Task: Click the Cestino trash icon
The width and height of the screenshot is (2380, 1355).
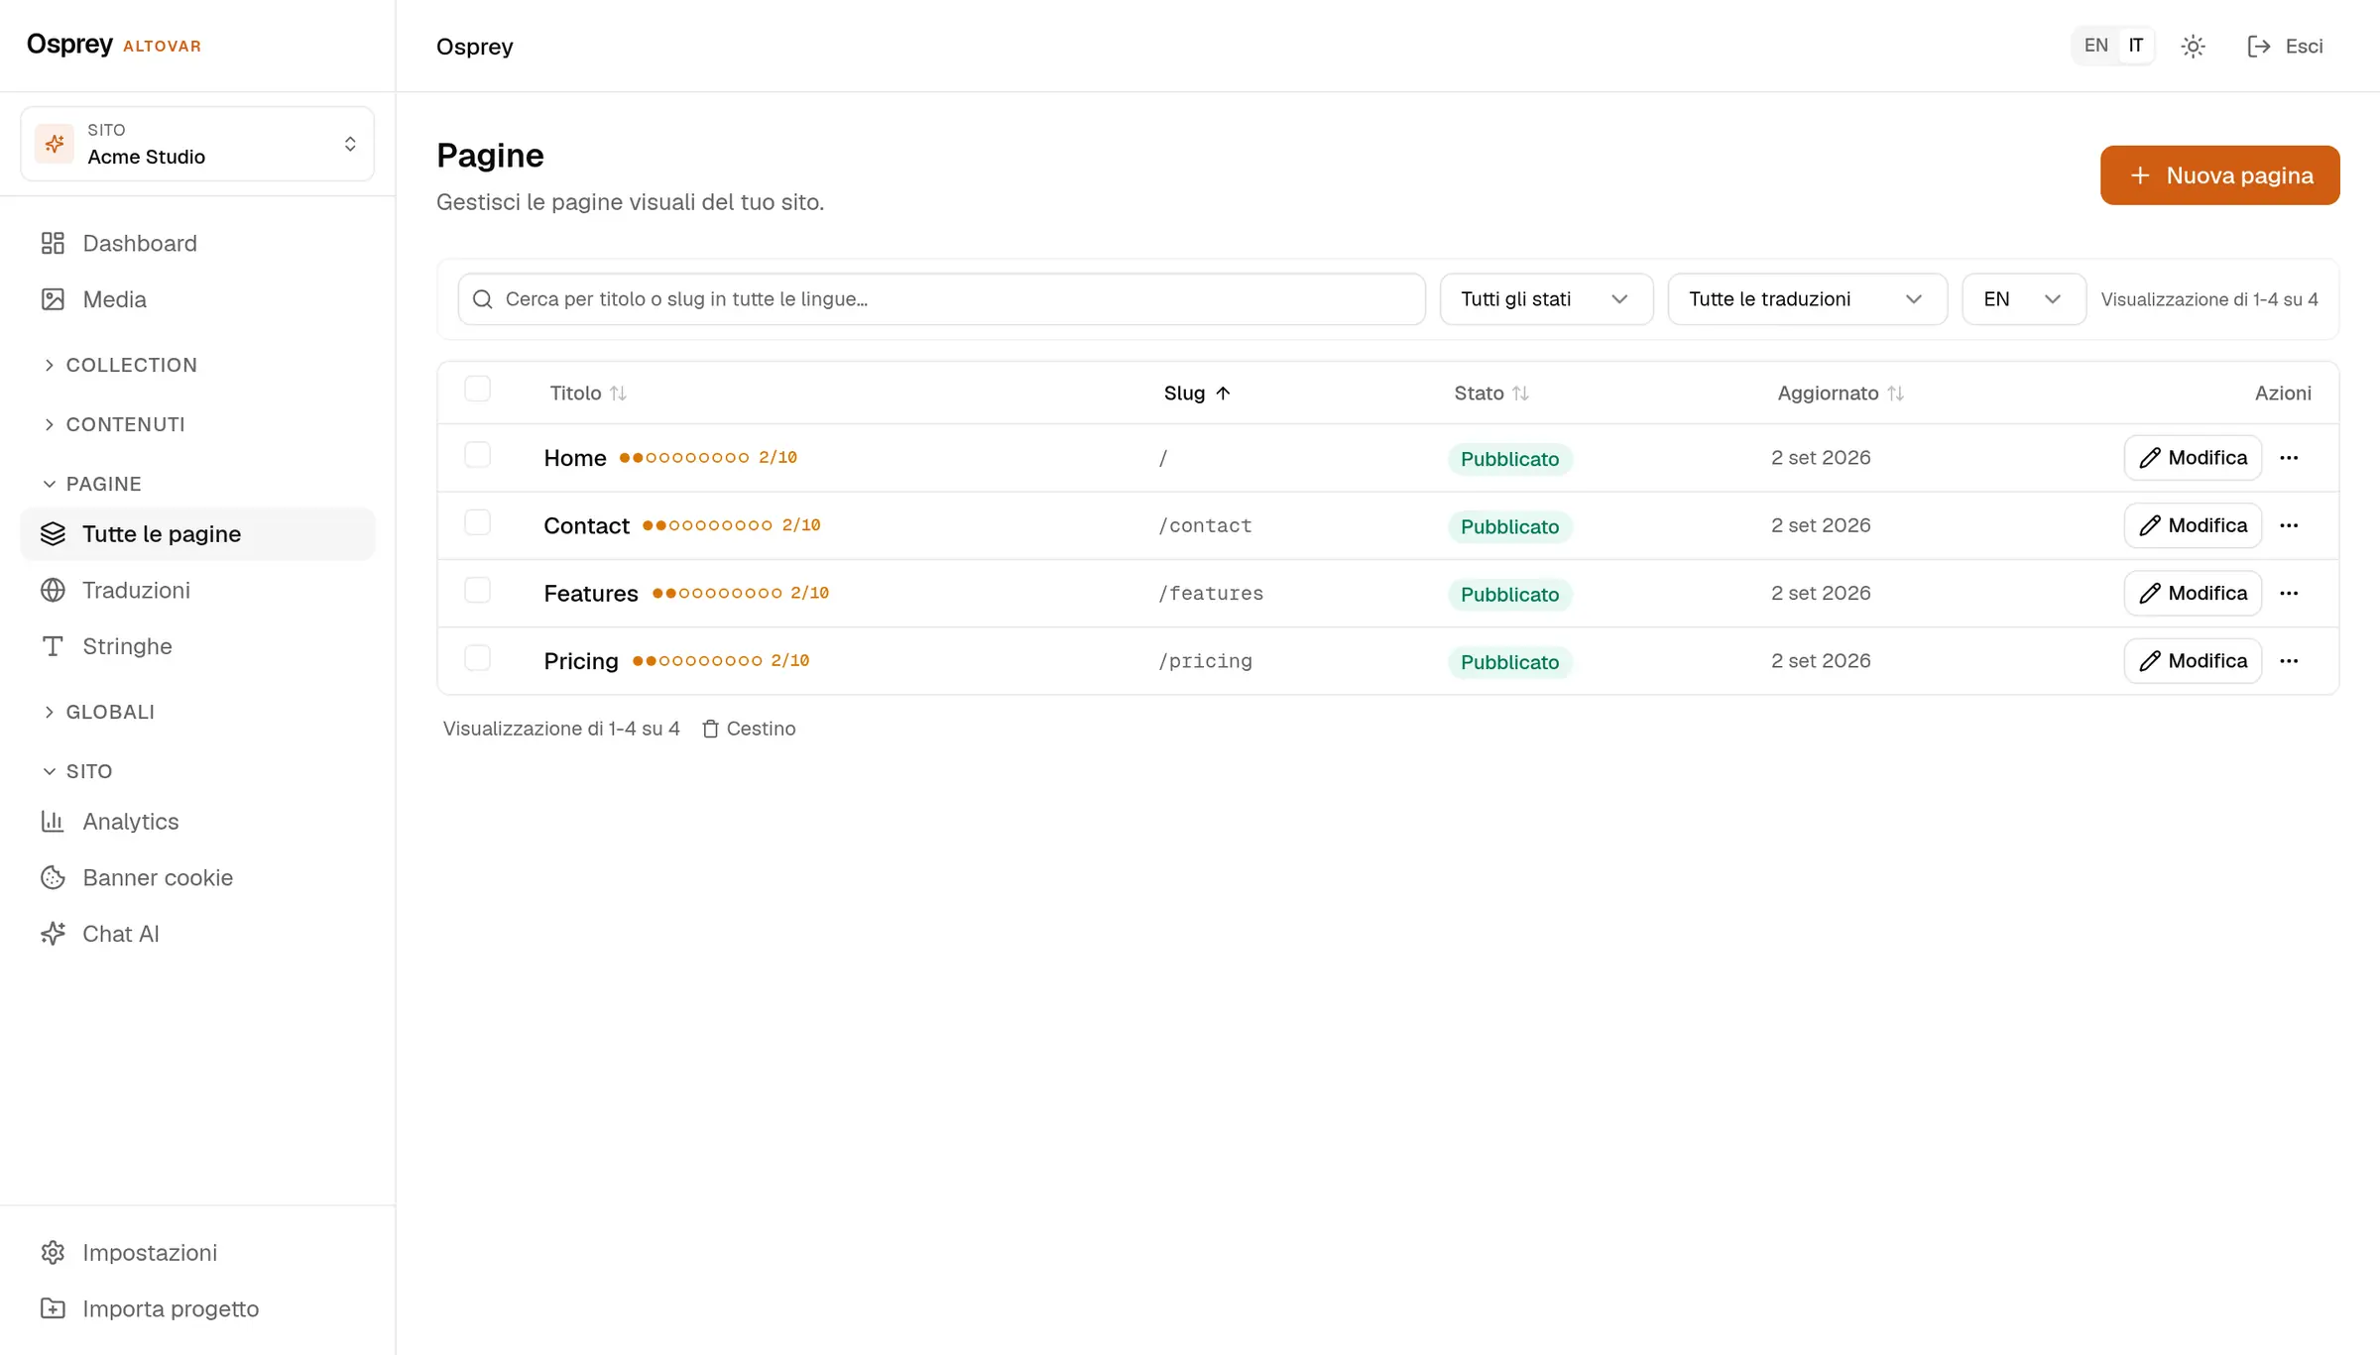Action: 710,729
